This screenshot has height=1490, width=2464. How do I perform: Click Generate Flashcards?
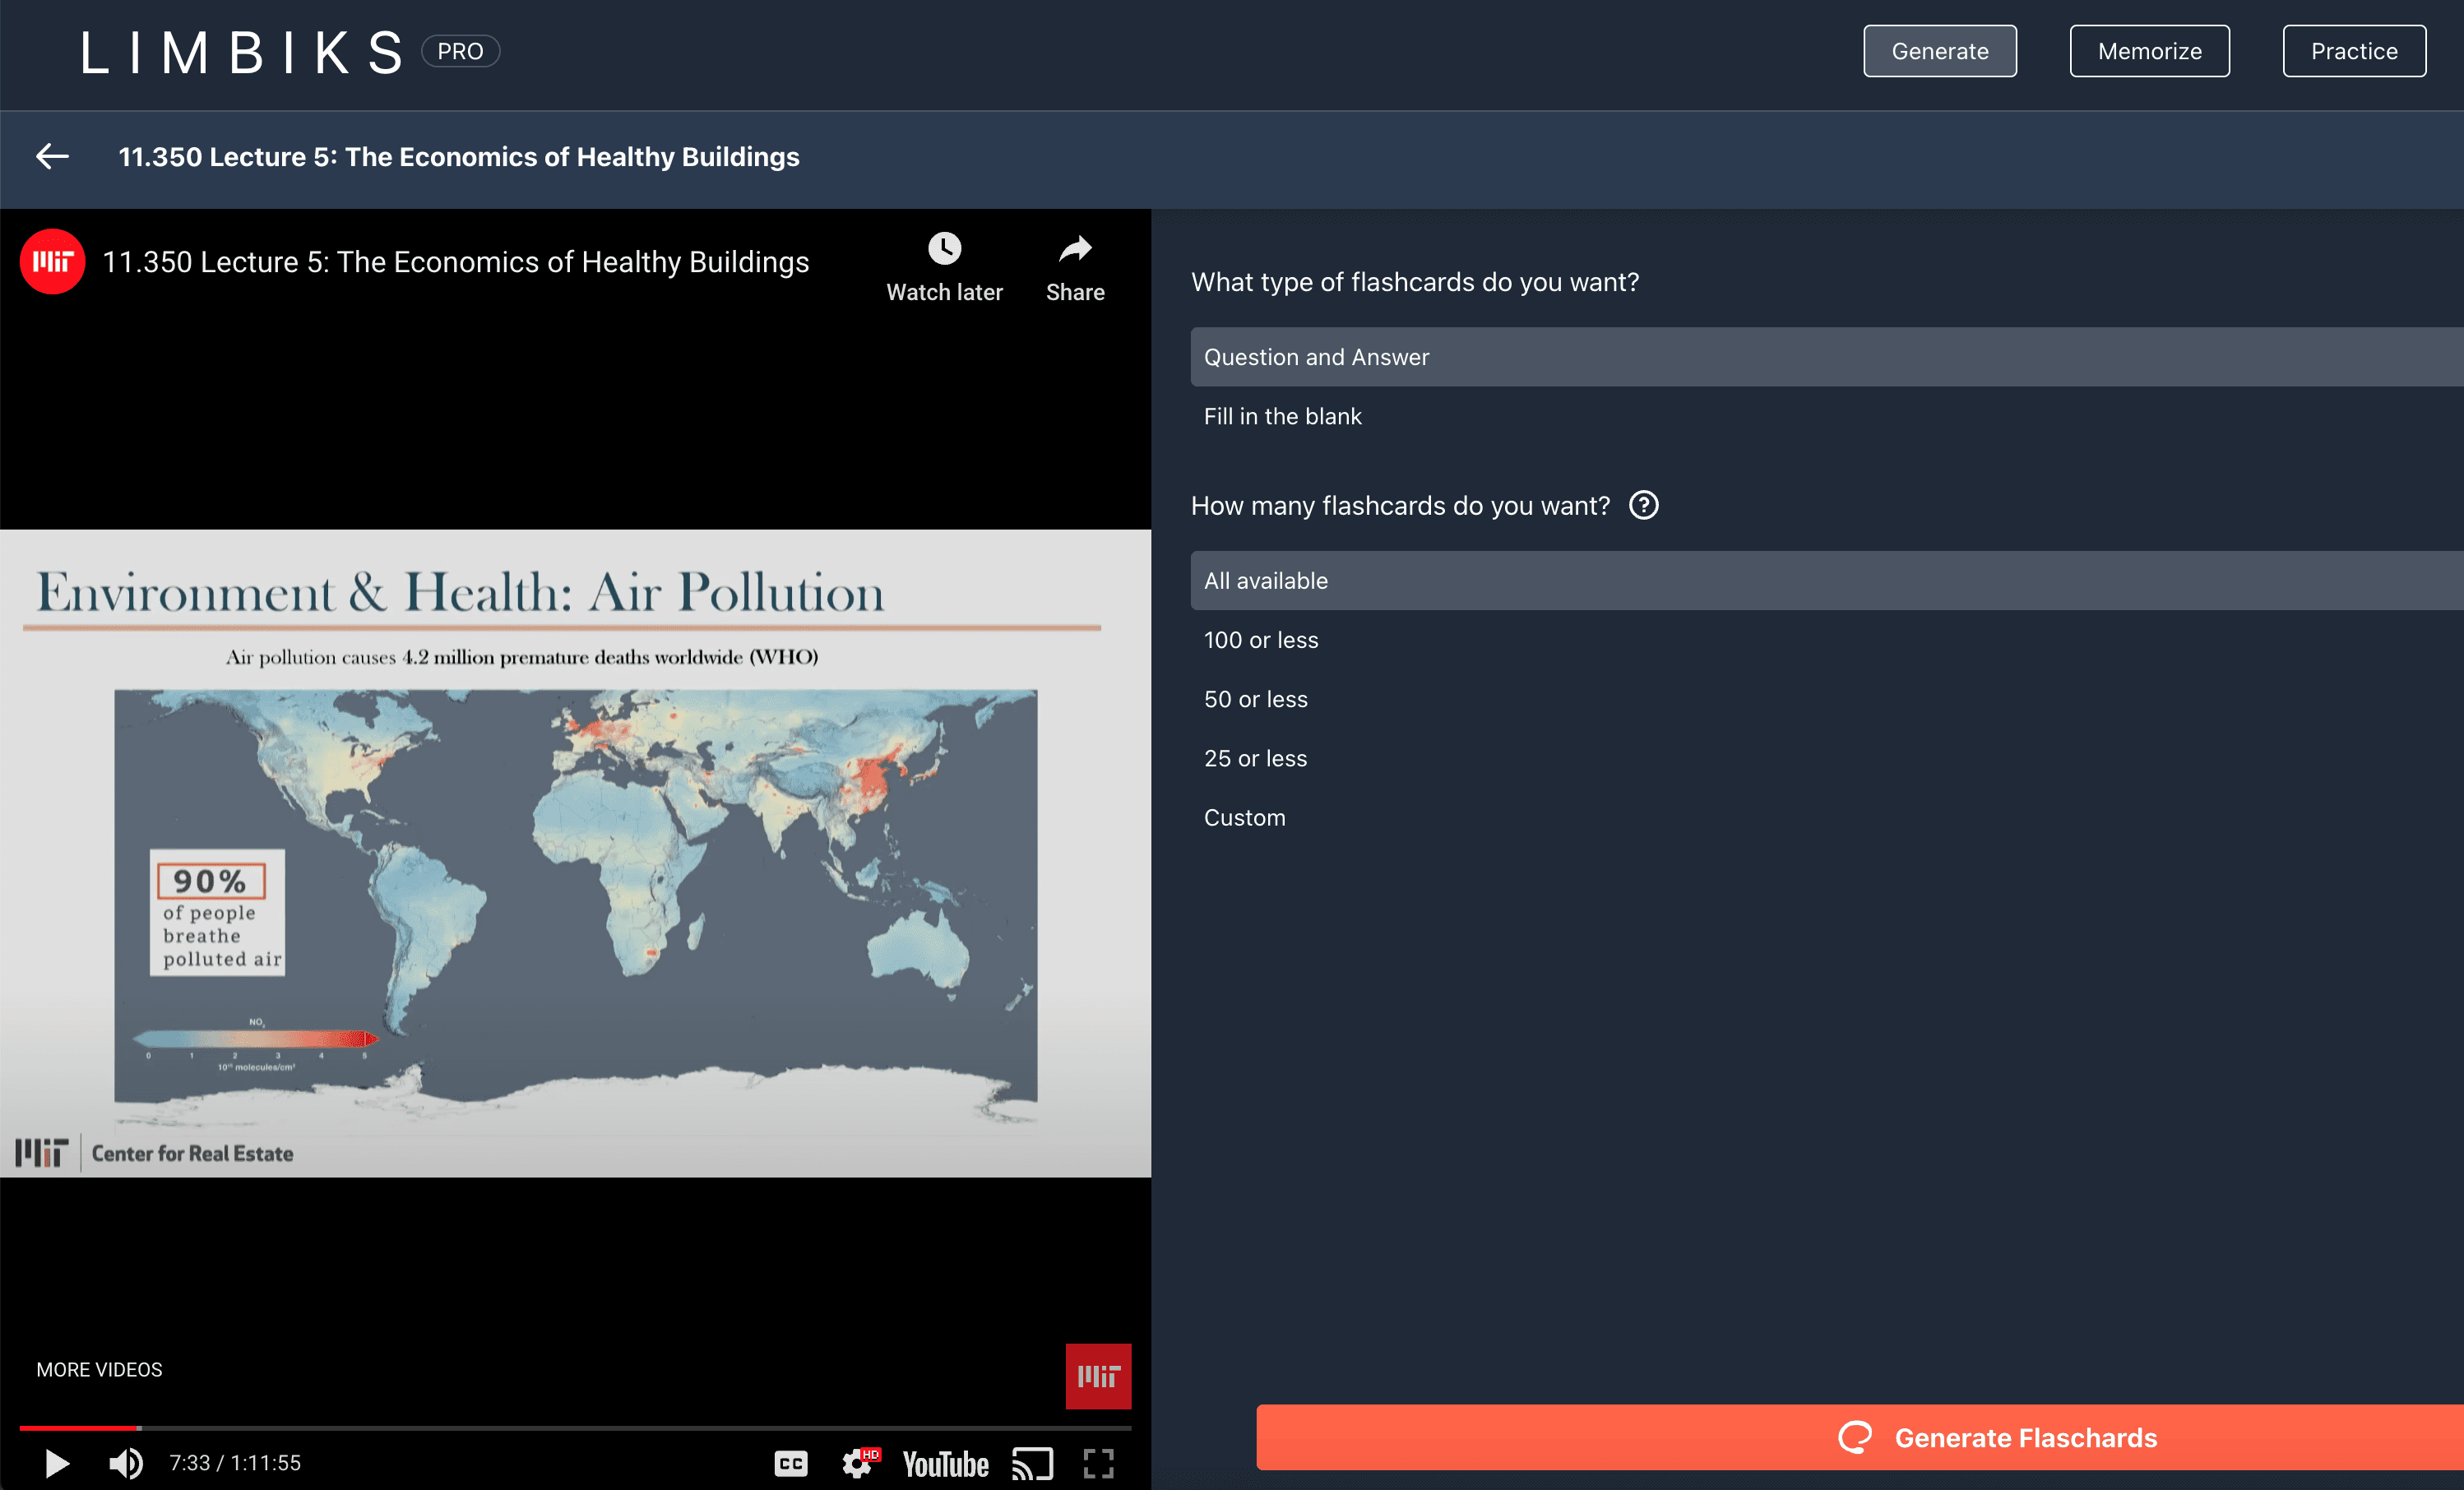[2024, 1437]
